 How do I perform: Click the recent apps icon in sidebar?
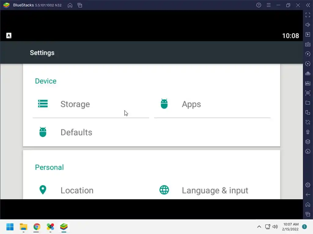click(x=308, y=214)
